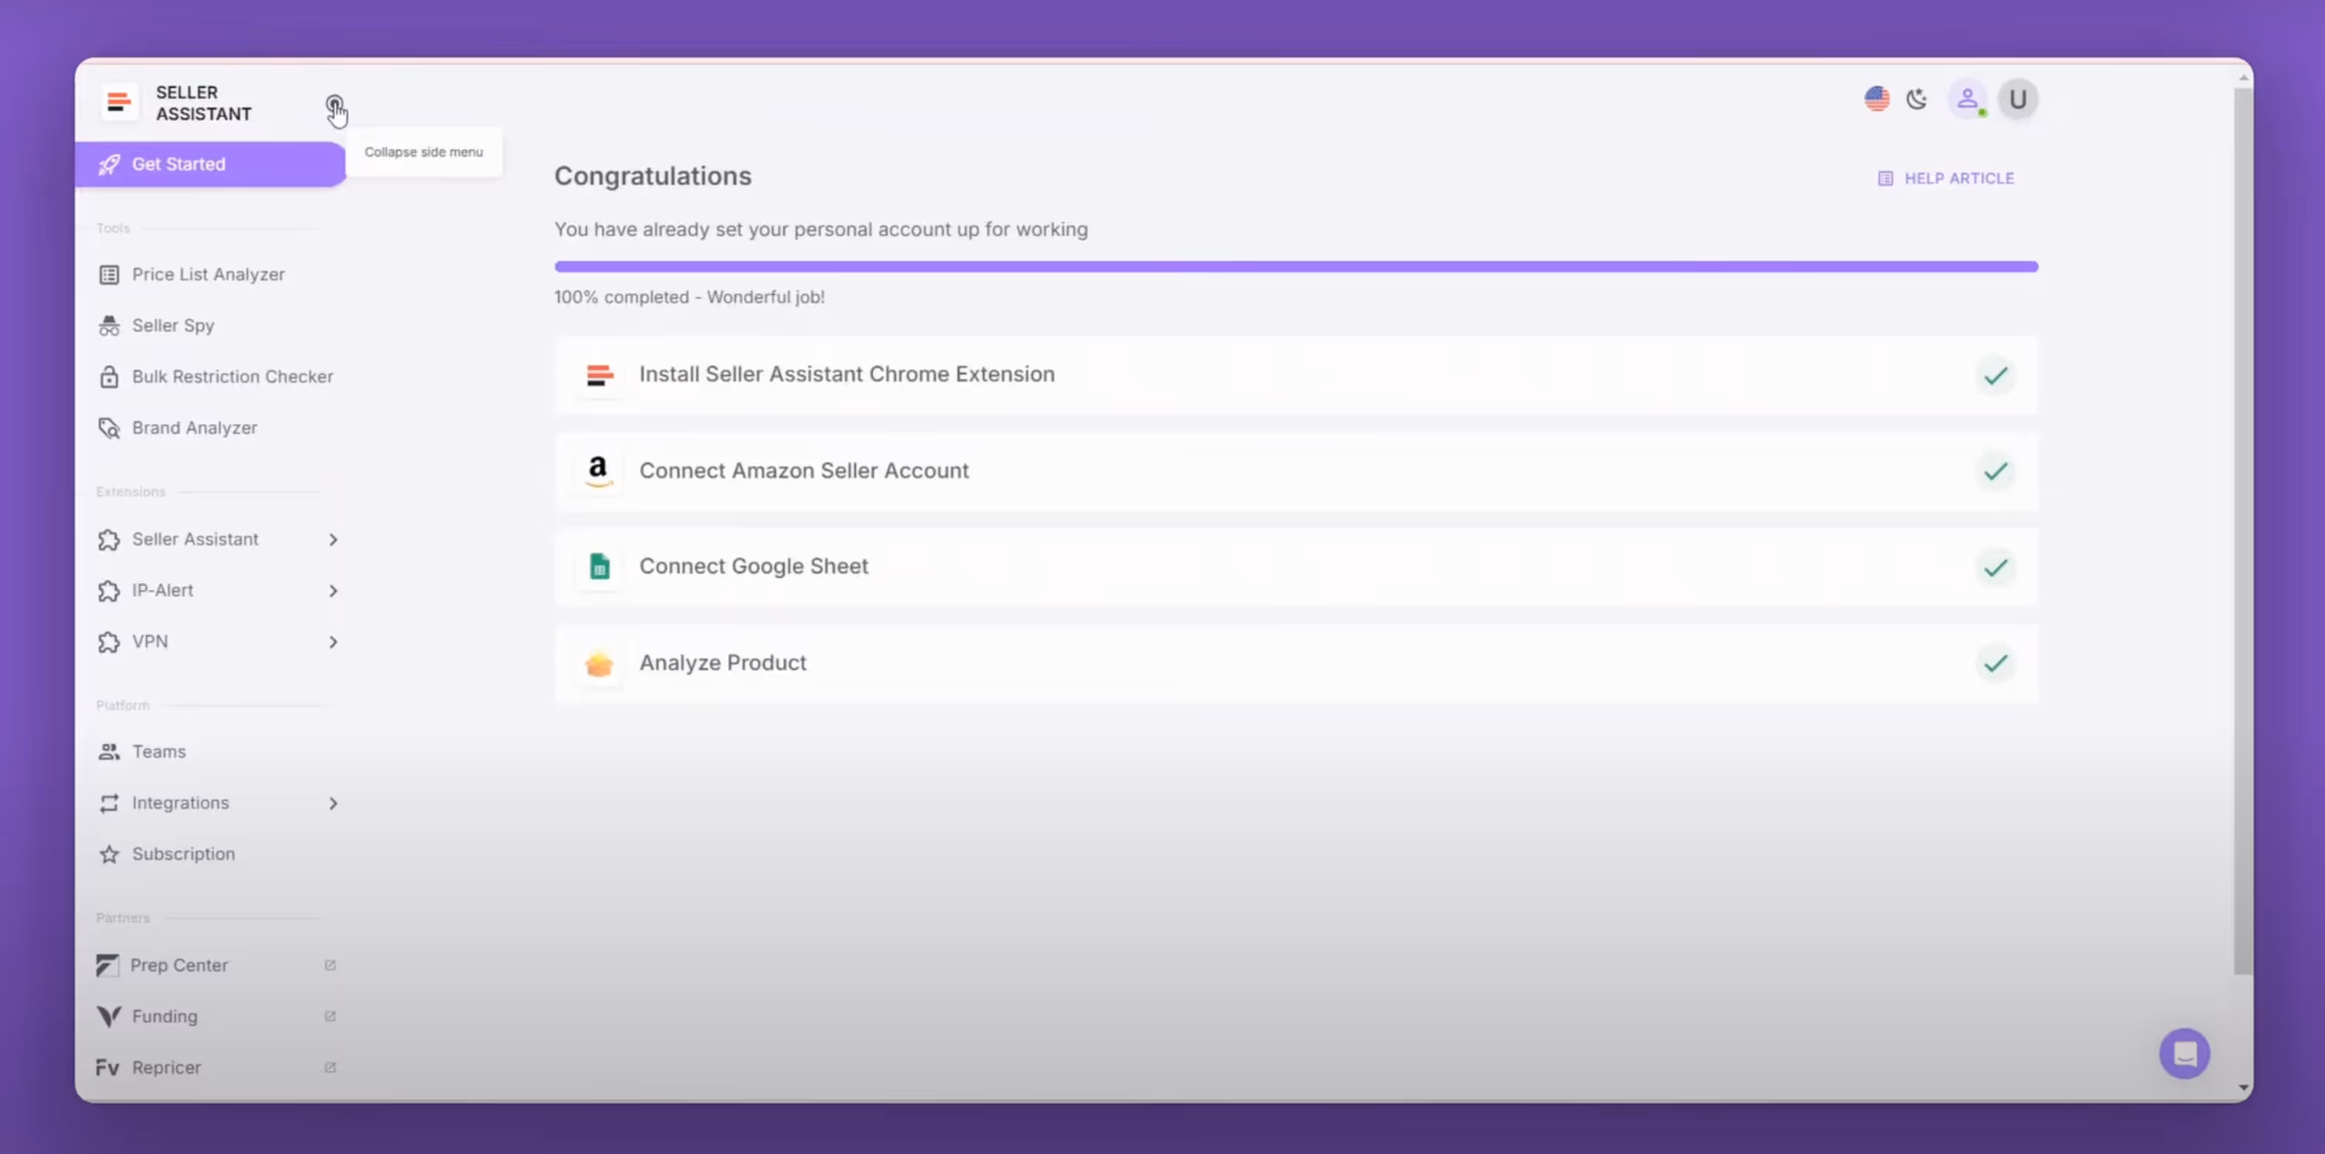Click the U avatar circle
Screen dimensions: 2325x1154
[2017, 98]
